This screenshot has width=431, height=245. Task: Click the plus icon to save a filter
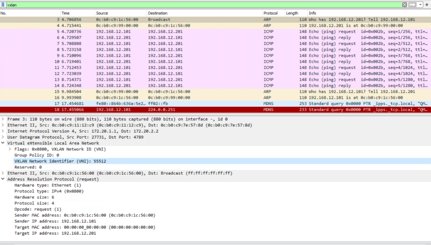pyautogui.click(x=427, y=5)
